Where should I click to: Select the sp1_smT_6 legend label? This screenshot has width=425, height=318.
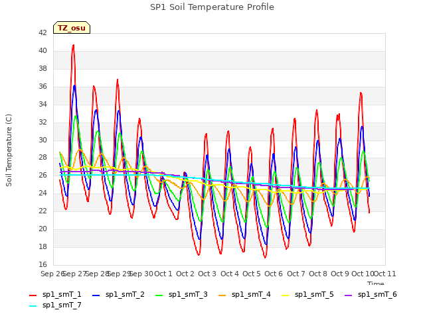[377, 295]
